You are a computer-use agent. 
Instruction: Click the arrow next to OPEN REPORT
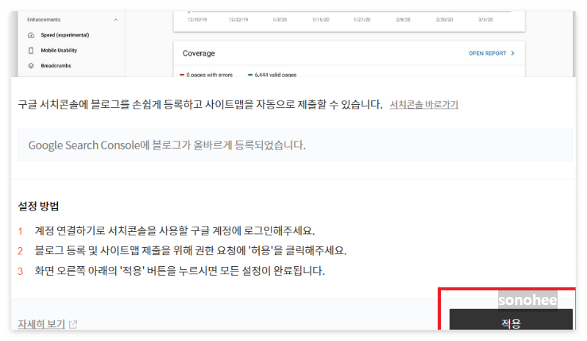coord(512,53)
